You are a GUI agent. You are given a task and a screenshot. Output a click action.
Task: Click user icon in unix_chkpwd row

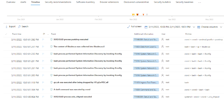point(162,97)
